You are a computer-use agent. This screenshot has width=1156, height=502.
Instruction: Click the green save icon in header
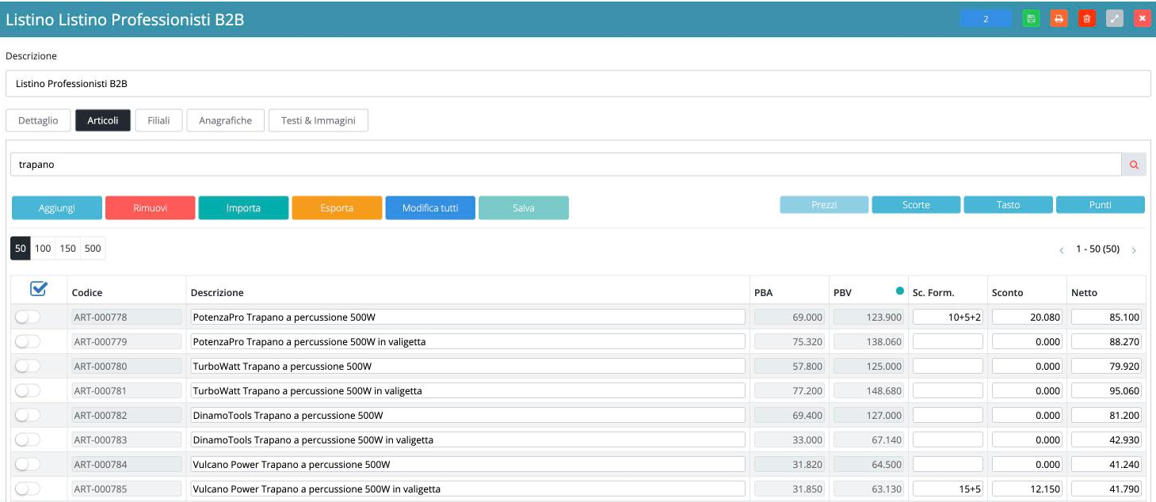tap(1031, 19)
